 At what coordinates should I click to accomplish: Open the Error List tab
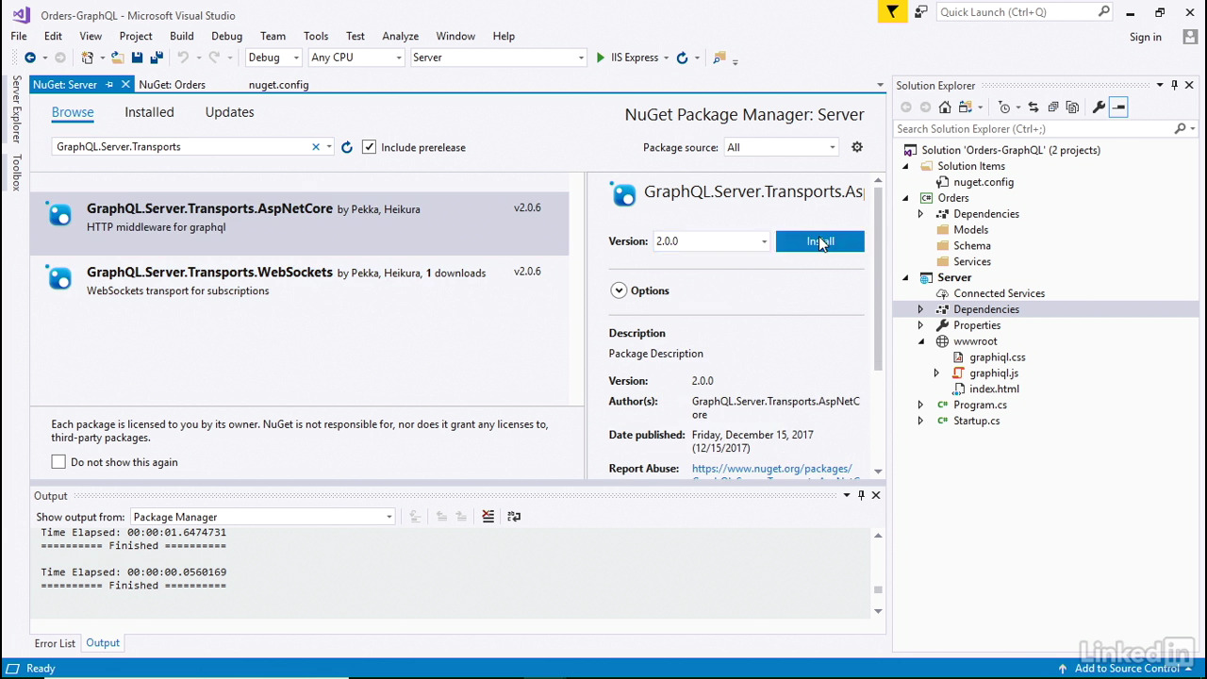(x=55, y=643)
